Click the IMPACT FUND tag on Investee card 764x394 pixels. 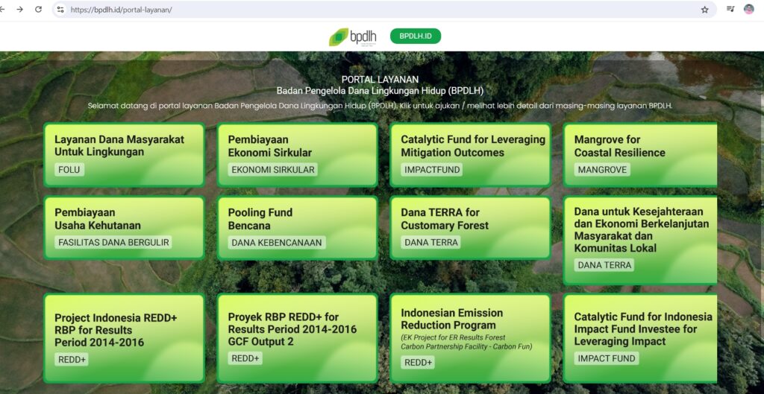pyautogui.click(x=607, y=358)
